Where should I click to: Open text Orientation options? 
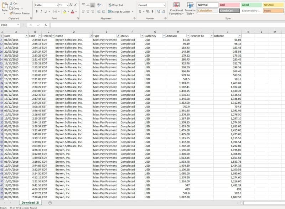tap(99, 5)
